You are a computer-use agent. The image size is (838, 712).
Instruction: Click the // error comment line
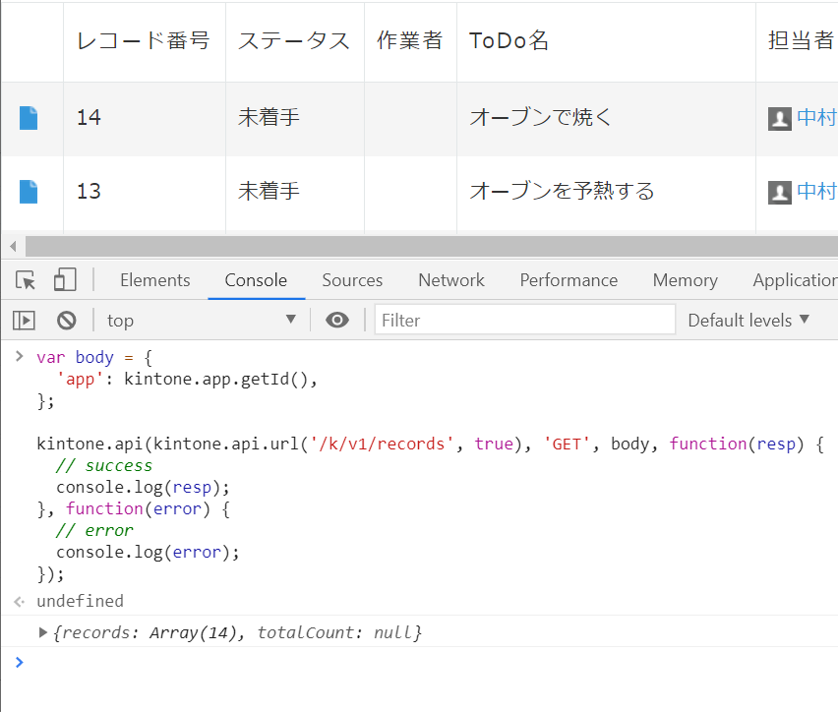point(94,531)
